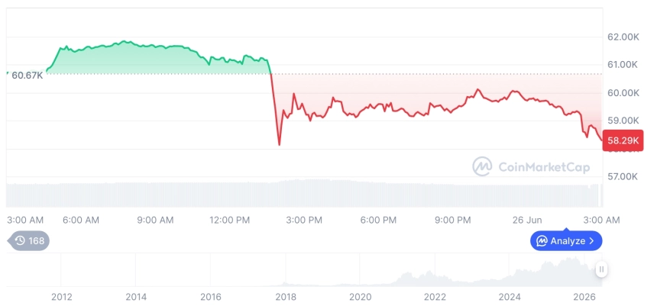The width and height of the screenshot is (657, 306).
Task: Click the 62.00K price axis label
Action: point(623,37)
